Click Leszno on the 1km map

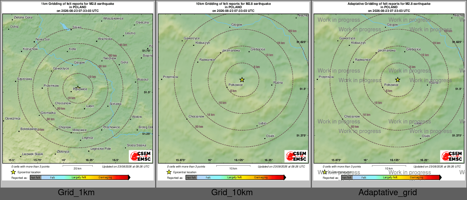click(130, 33)
